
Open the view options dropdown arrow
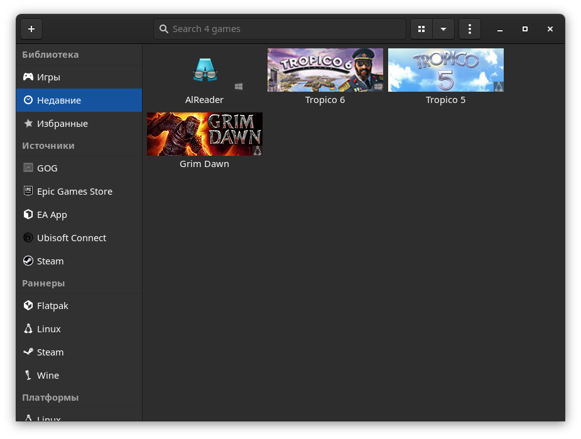[x=443, y=29]
